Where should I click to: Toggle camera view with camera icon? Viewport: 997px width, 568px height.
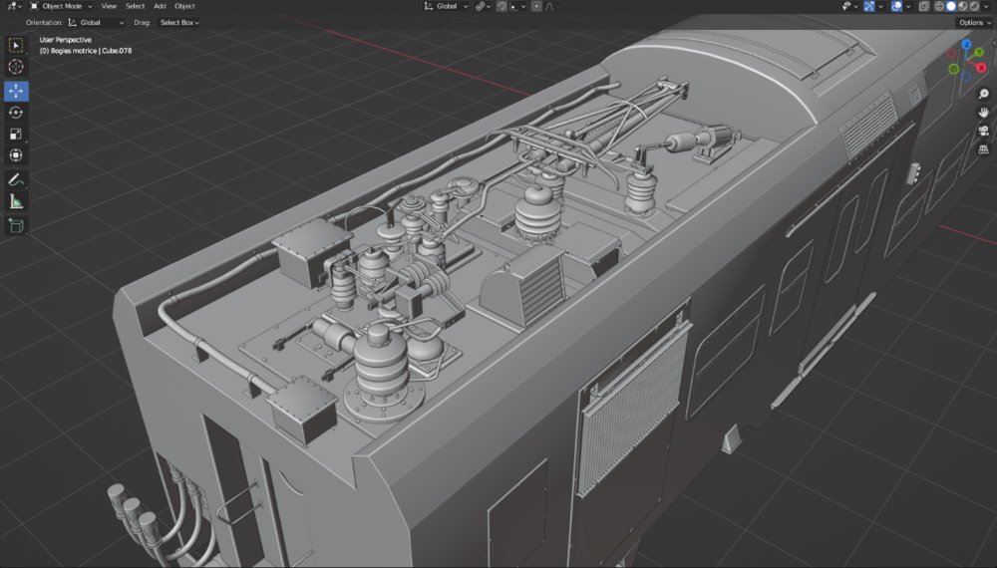984,131
